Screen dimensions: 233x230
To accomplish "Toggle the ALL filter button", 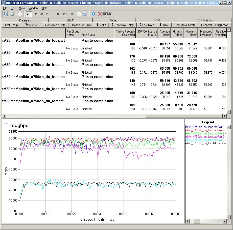I will coord(29,14).
